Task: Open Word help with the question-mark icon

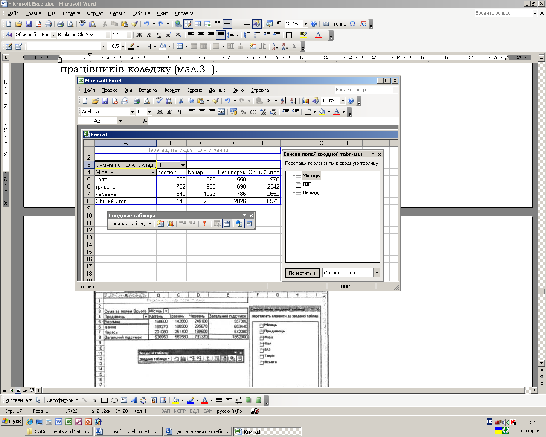Action: click(314, 24)
